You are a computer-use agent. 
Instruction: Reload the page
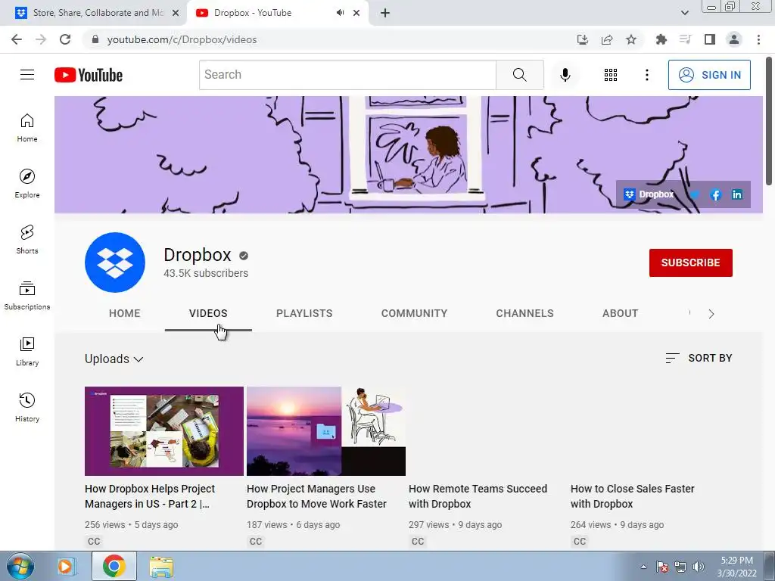point(65,39)
